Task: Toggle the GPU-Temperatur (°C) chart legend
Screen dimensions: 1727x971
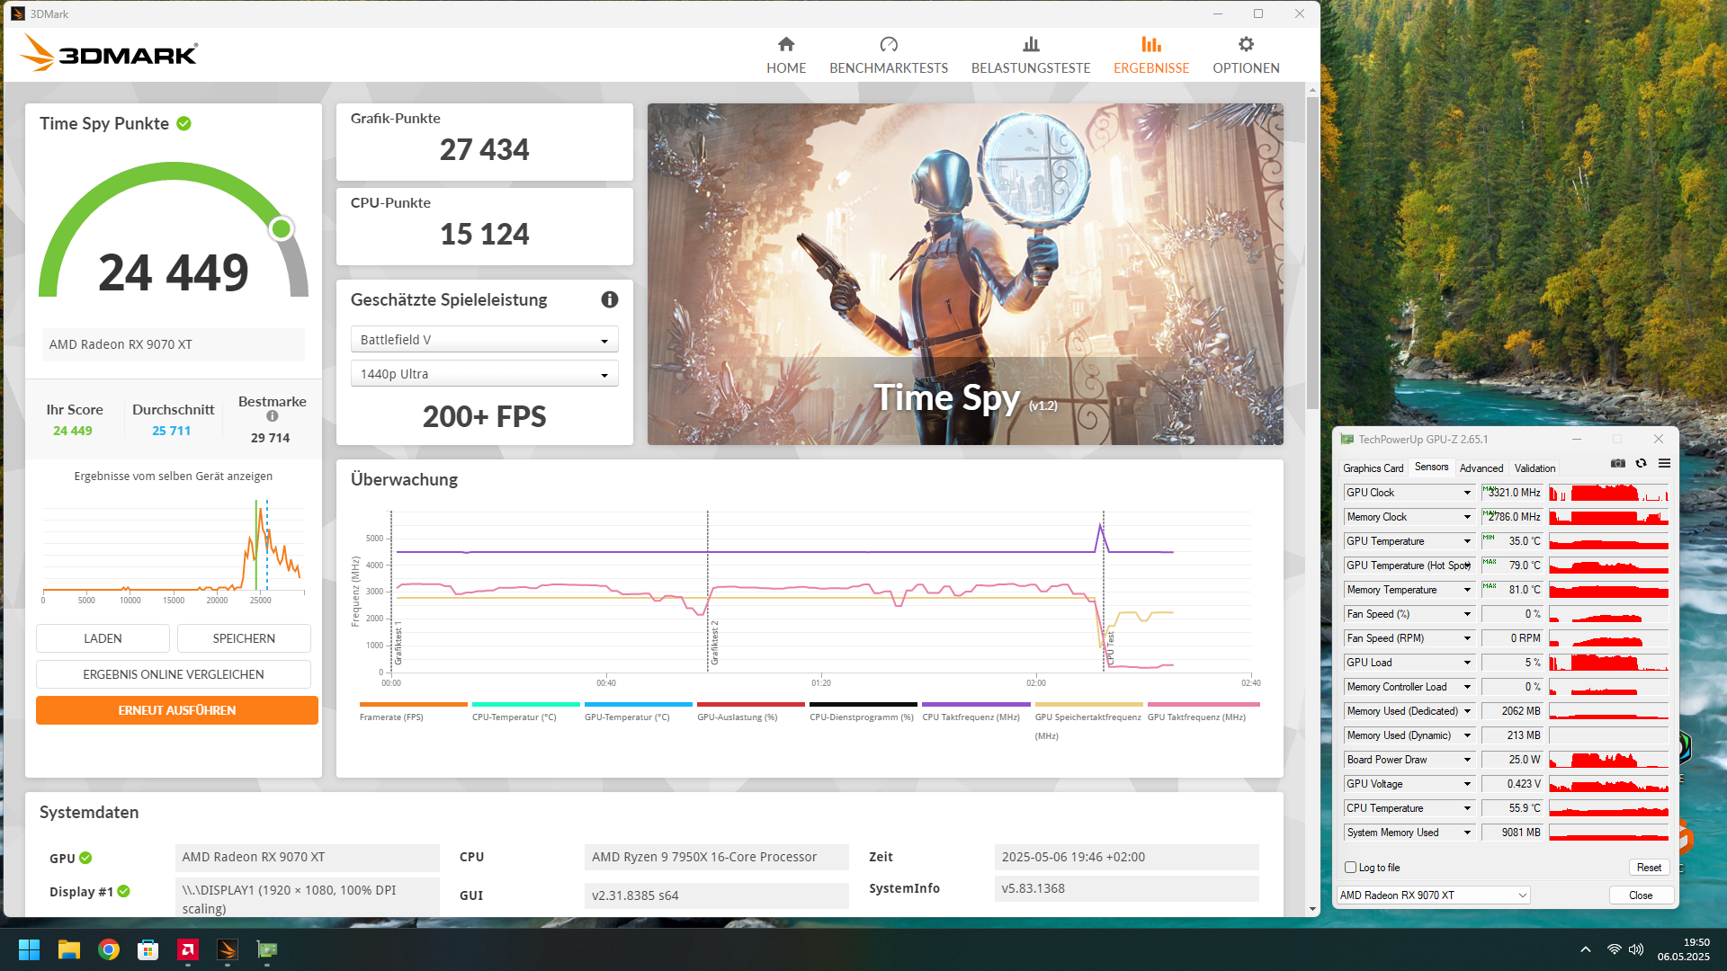Action: coord(627,717)
